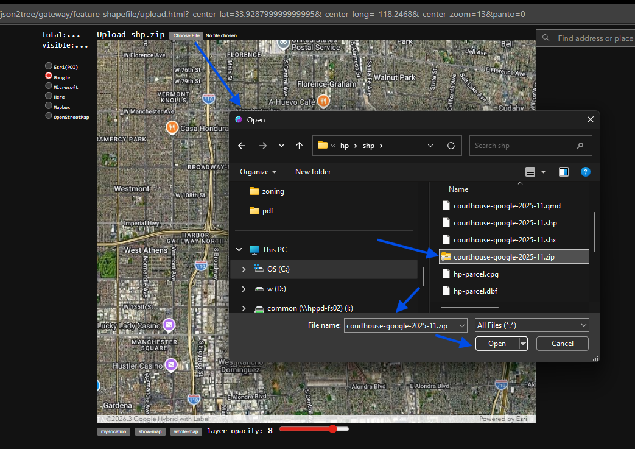635x449 pixels.
Task: Open the dialog Help question mark
Action: (585, 172)
